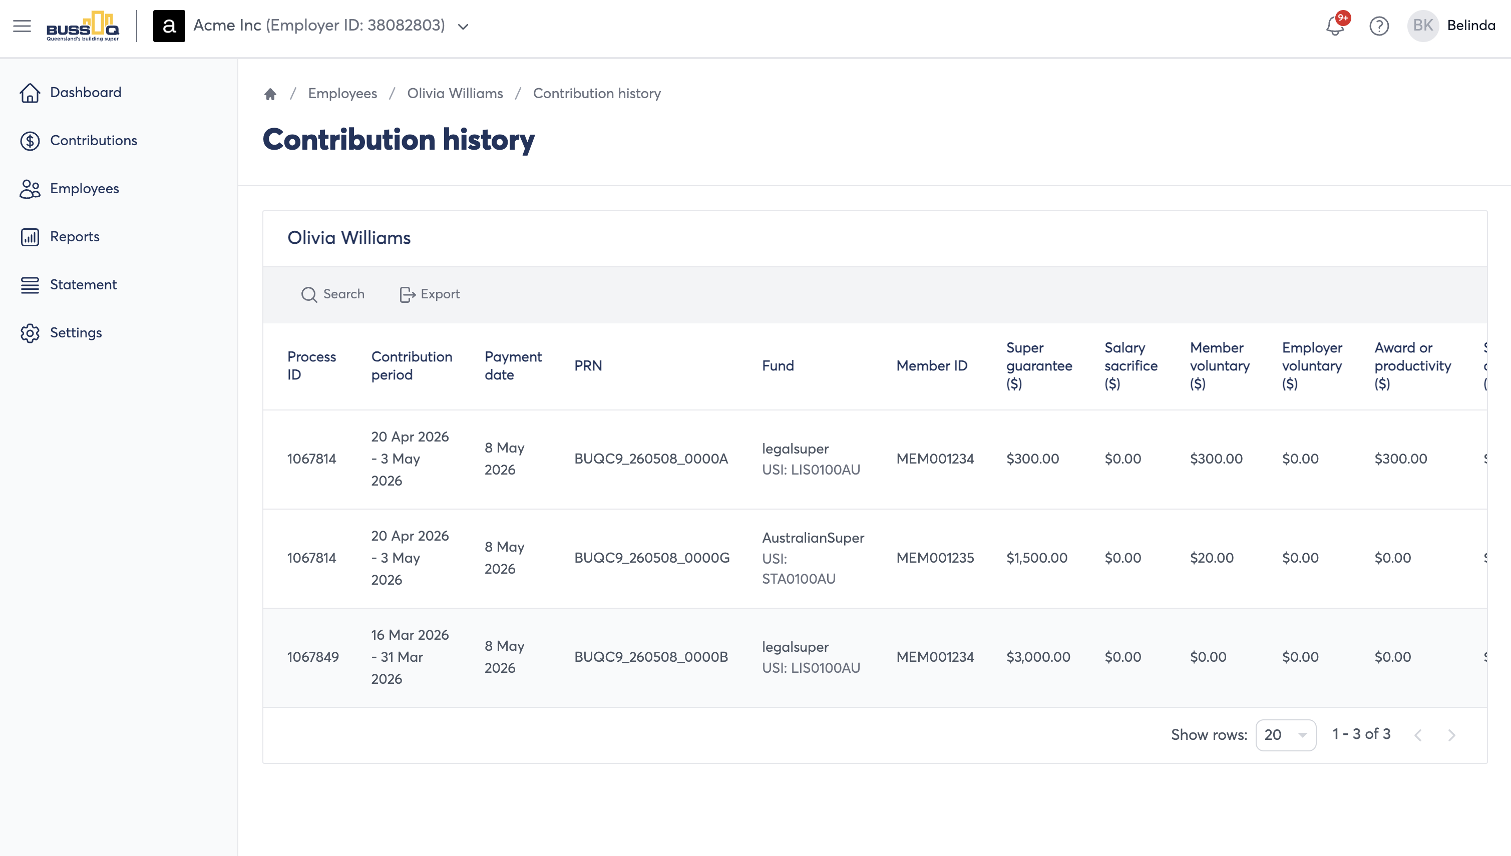Open the help question mark icon
Screen dimensions: 1511x856
pos(1379,26)
